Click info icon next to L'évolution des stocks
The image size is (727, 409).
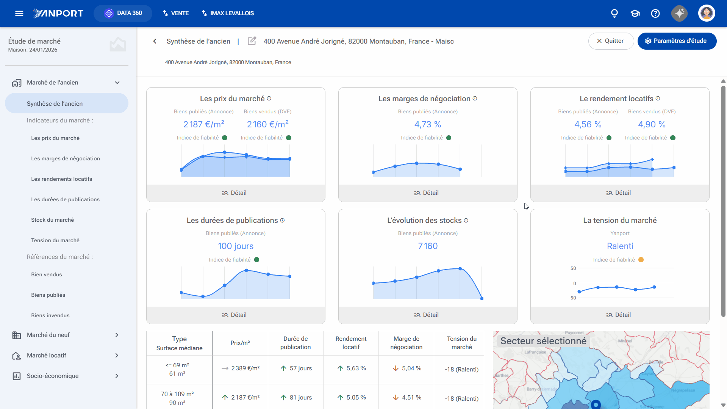(x=466, y=220)
